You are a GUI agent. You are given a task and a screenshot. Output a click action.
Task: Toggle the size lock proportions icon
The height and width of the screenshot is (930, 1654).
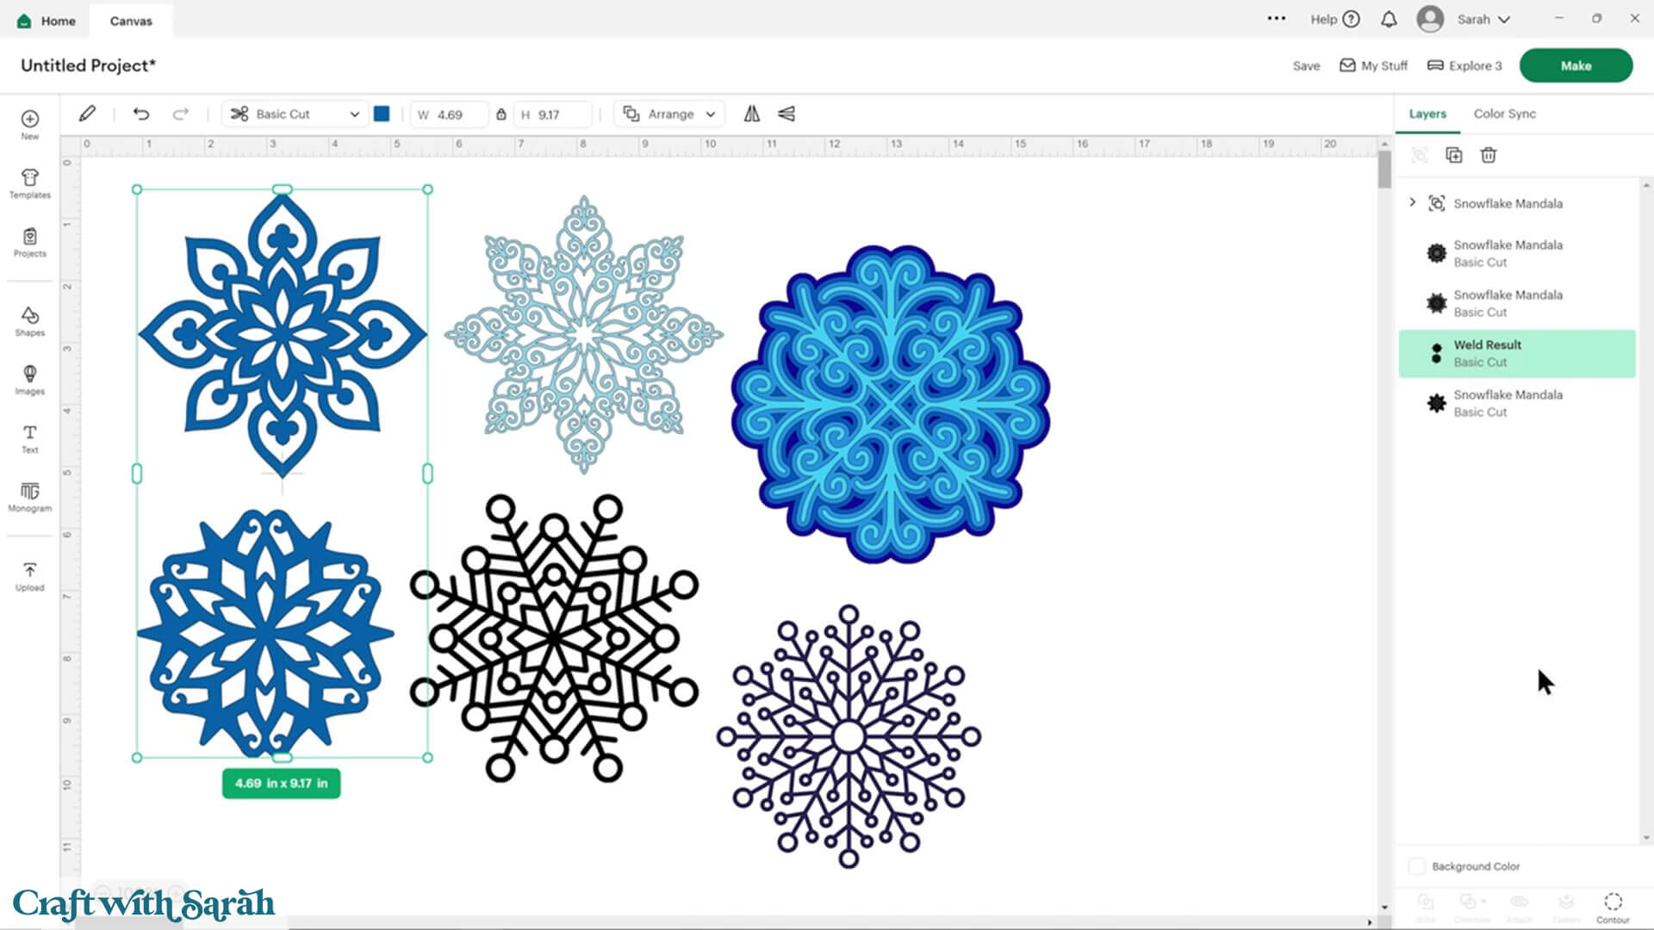(501, 114)
